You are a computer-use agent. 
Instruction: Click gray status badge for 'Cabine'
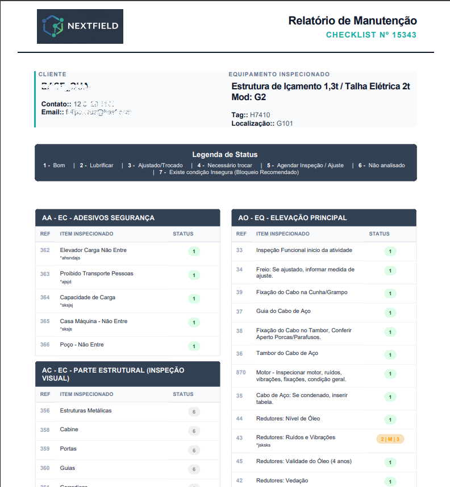pyautogui.click(x=194, y=431)
